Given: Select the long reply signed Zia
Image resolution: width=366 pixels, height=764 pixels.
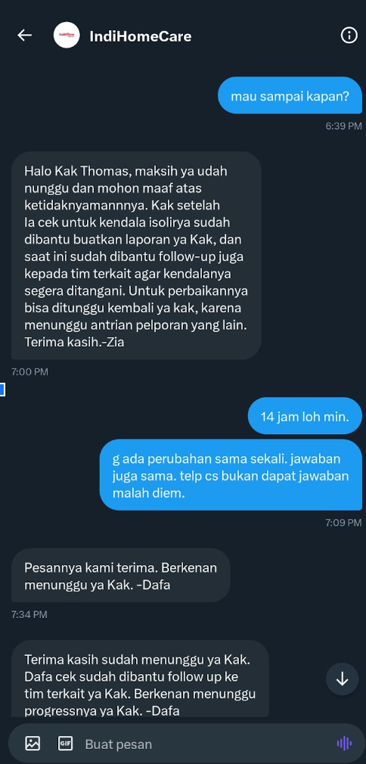Looking at the screenshot, I should pyautogui.click(x=136, y=256).
